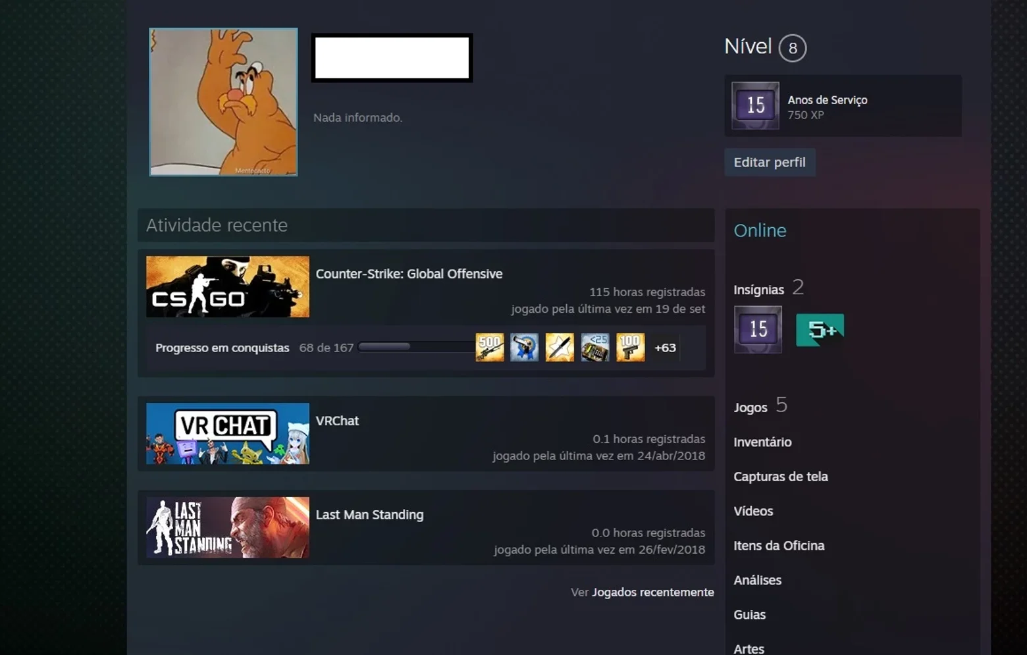Open Counter-Strike: Global Offensive game title

tap(409, 274)
